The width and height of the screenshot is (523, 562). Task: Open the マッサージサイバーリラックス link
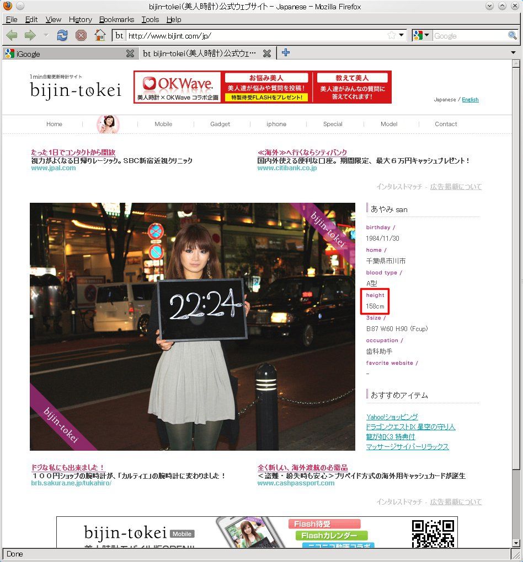point(407,447)
